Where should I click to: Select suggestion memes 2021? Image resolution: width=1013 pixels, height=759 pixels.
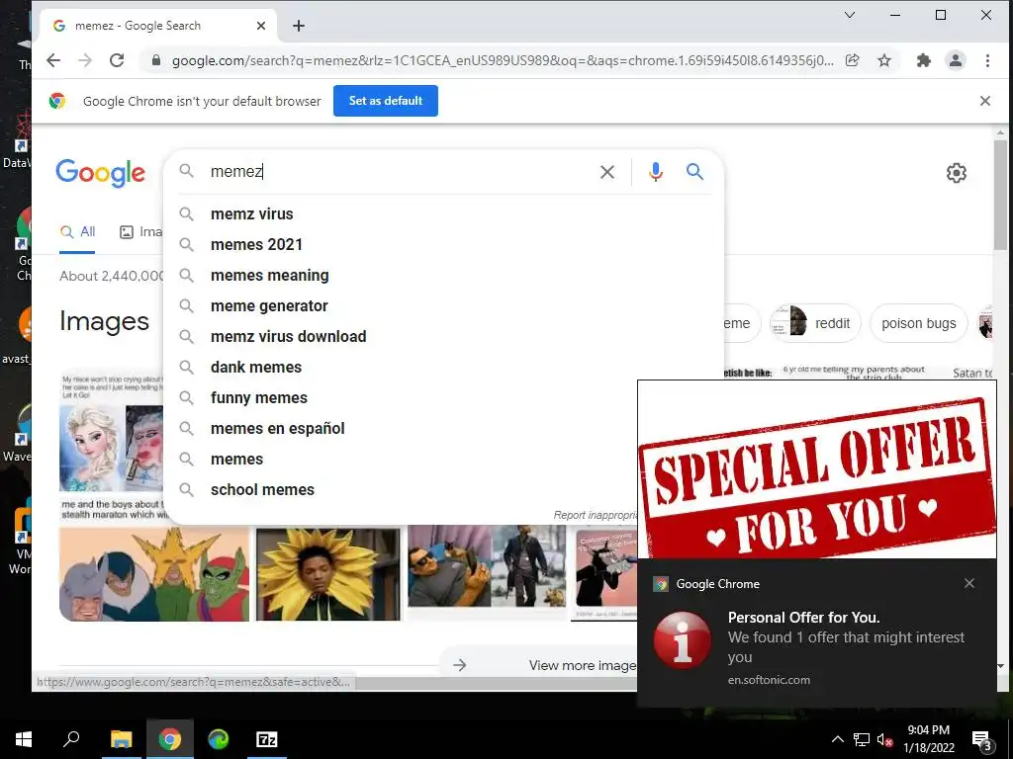(x=444, y=245)
